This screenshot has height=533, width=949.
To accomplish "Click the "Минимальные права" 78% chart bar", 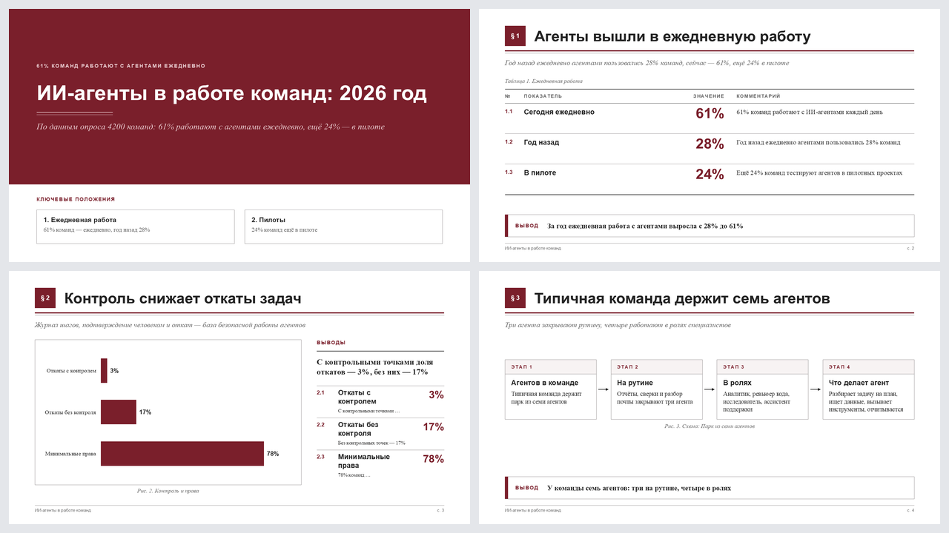I will coord(182,453).
